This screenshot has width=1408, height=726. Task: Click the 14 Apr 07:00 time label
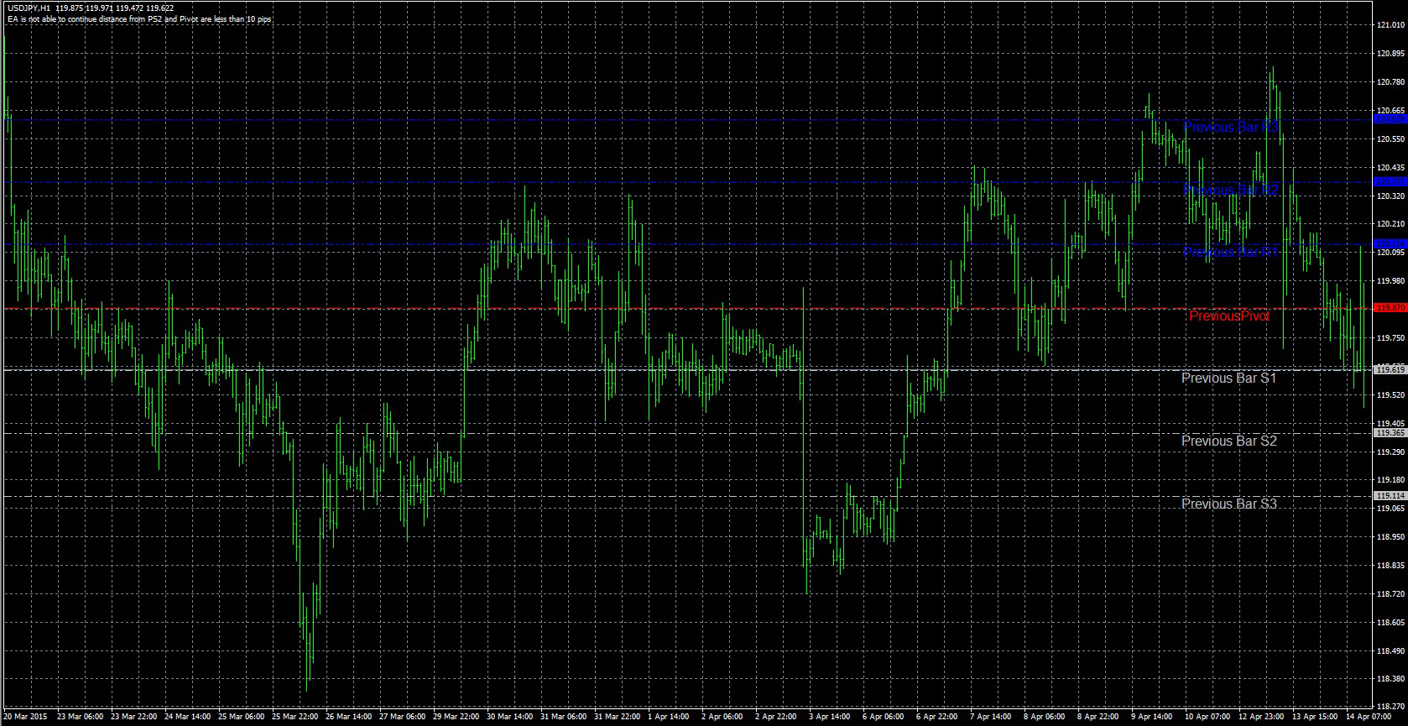[x=1366, y=718]
